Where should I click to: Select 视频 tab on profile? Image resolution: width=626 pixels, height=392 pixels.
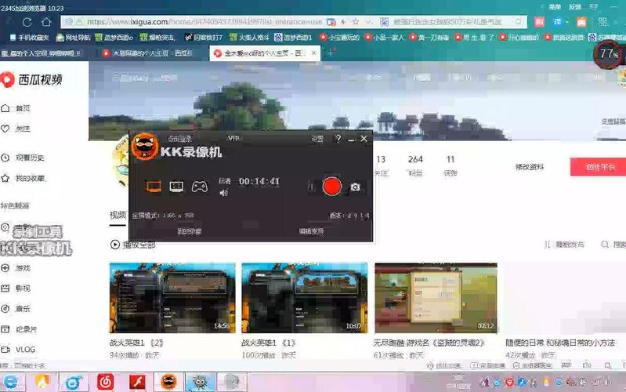click(118, 215)
